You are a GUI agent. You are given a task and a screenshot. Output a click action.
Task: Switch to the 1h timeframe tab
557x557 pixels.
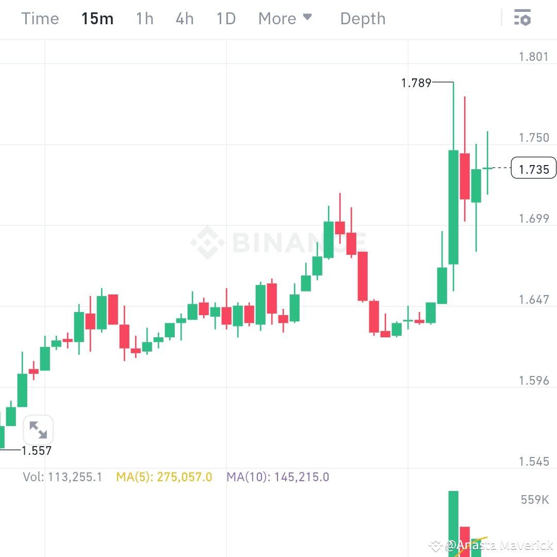tap(144, 18)
